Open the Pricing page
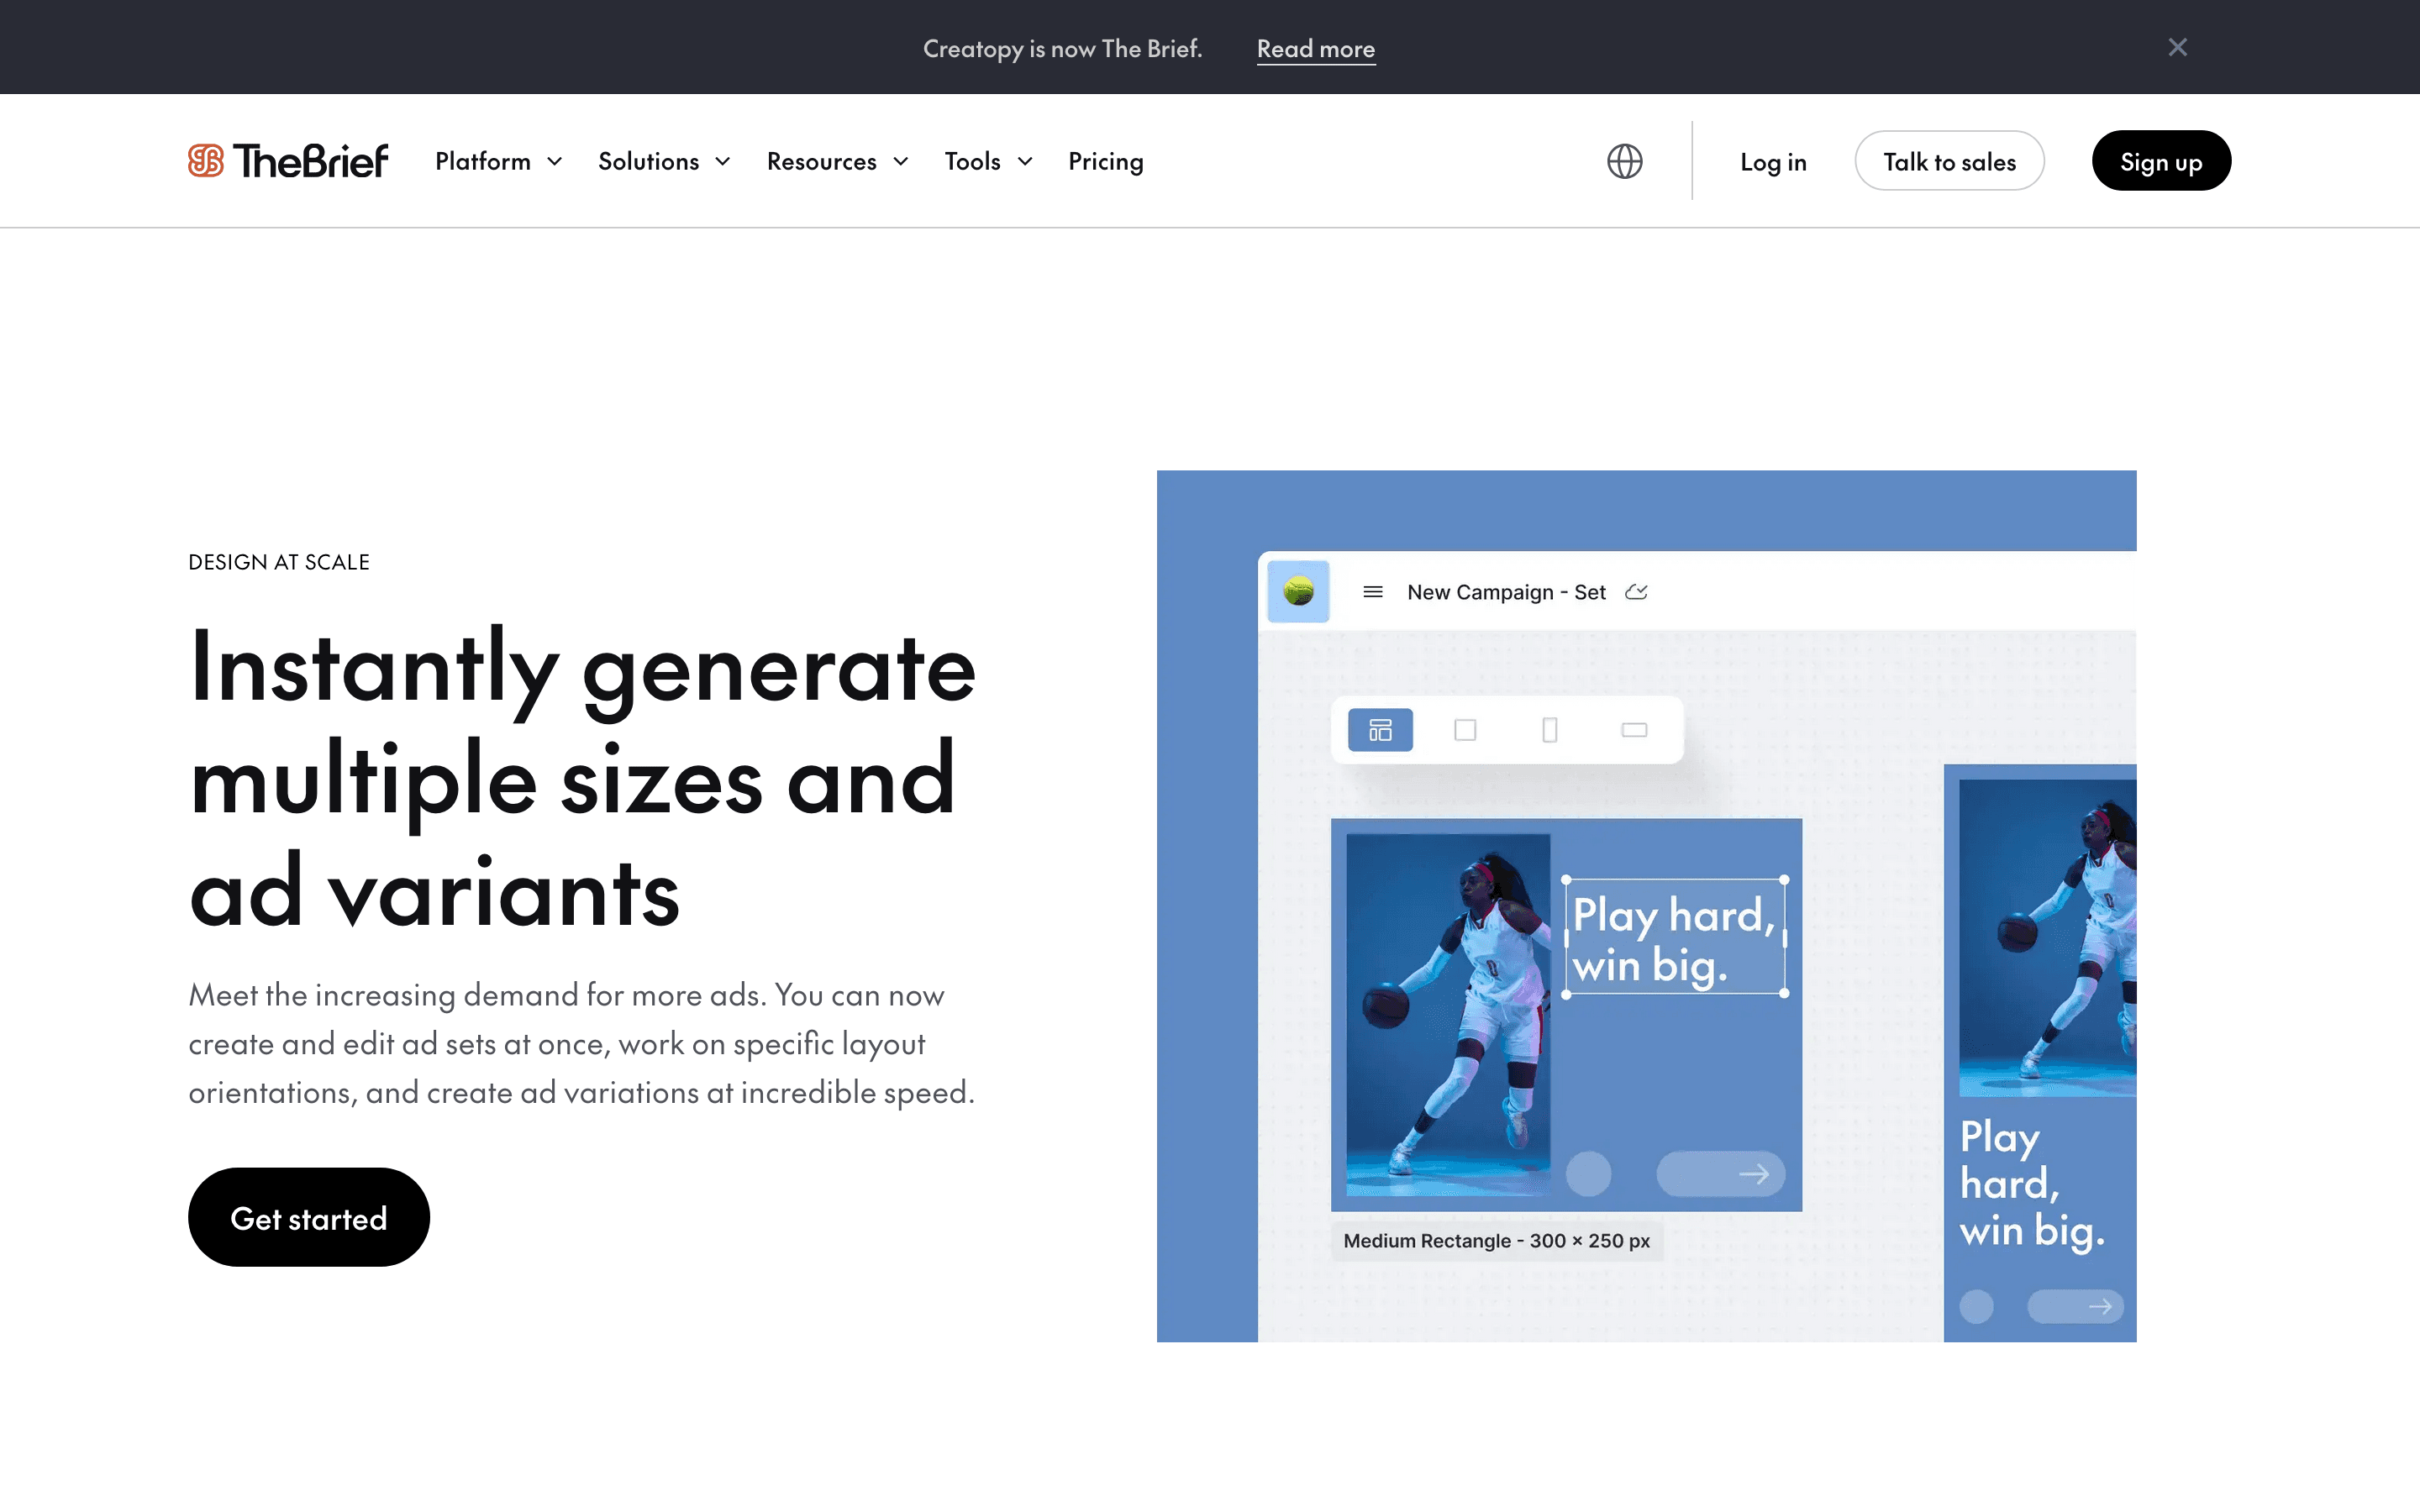This screenshot has height=1512, width=2420. (x=1105, y=161)
